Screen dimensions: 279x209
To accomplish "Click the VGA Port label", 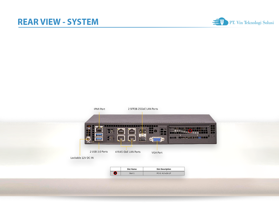I will coord(157,152).
